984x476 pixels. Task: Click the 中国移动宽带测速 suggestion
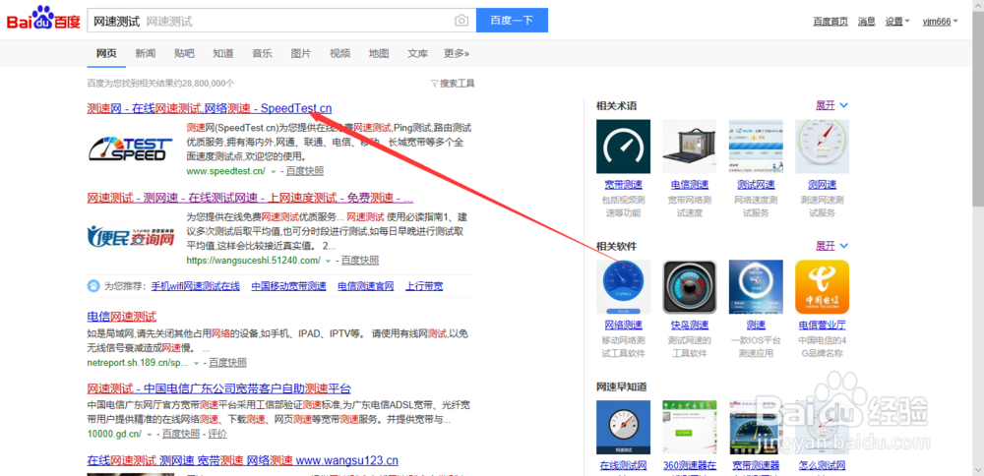(x=288, y=286)
